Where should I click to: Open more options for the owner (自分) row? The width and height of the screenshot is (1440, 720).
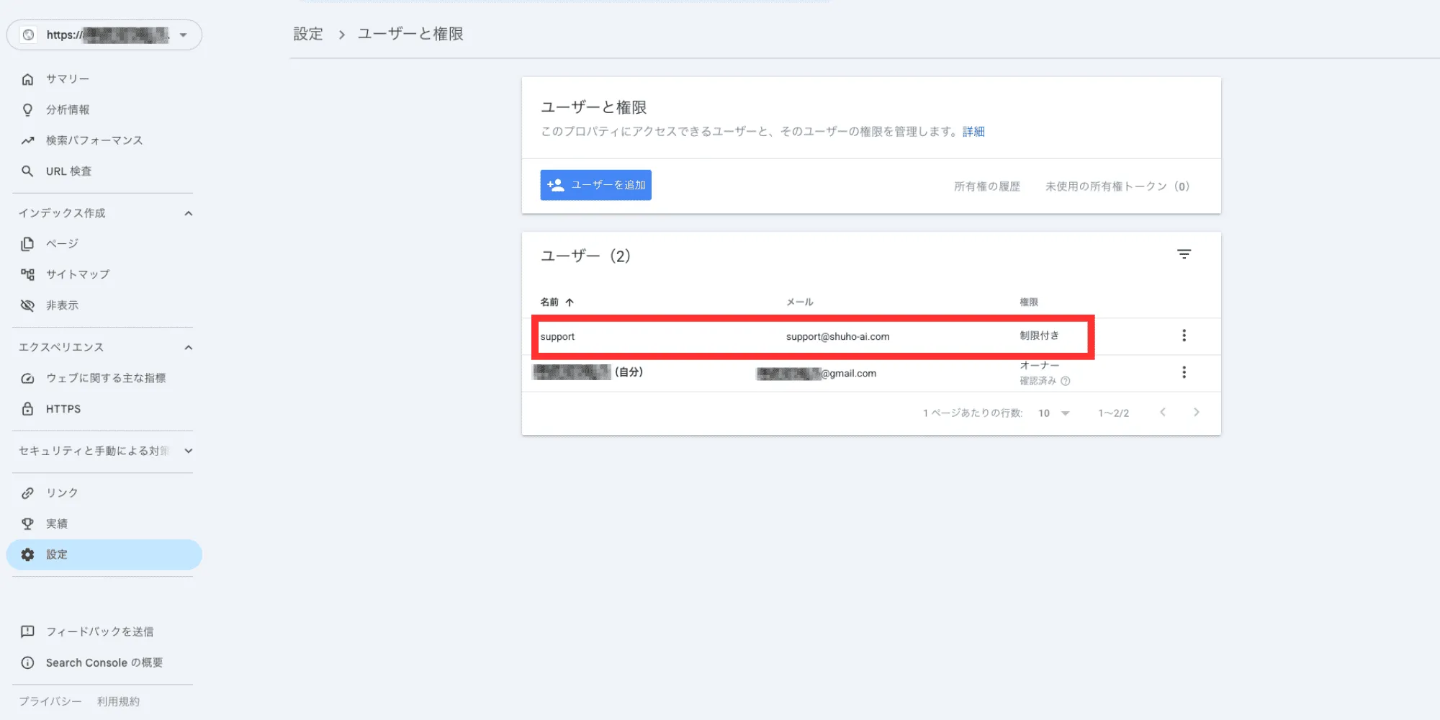click(x=1184, y=372)
